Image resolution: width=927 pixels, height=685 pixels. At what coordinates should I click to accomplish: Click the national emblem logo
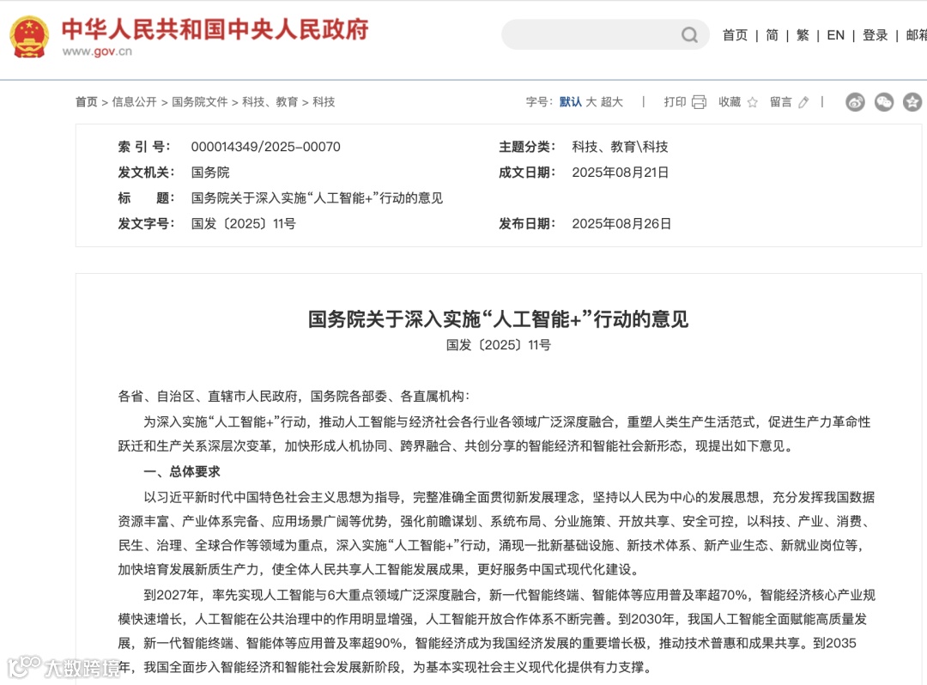28,36
